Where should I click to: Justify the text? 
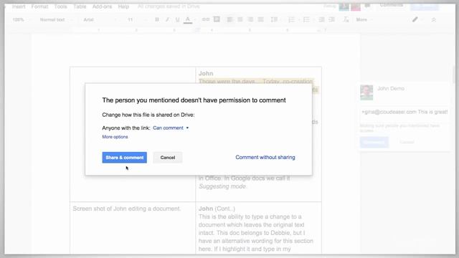[260, 19]
